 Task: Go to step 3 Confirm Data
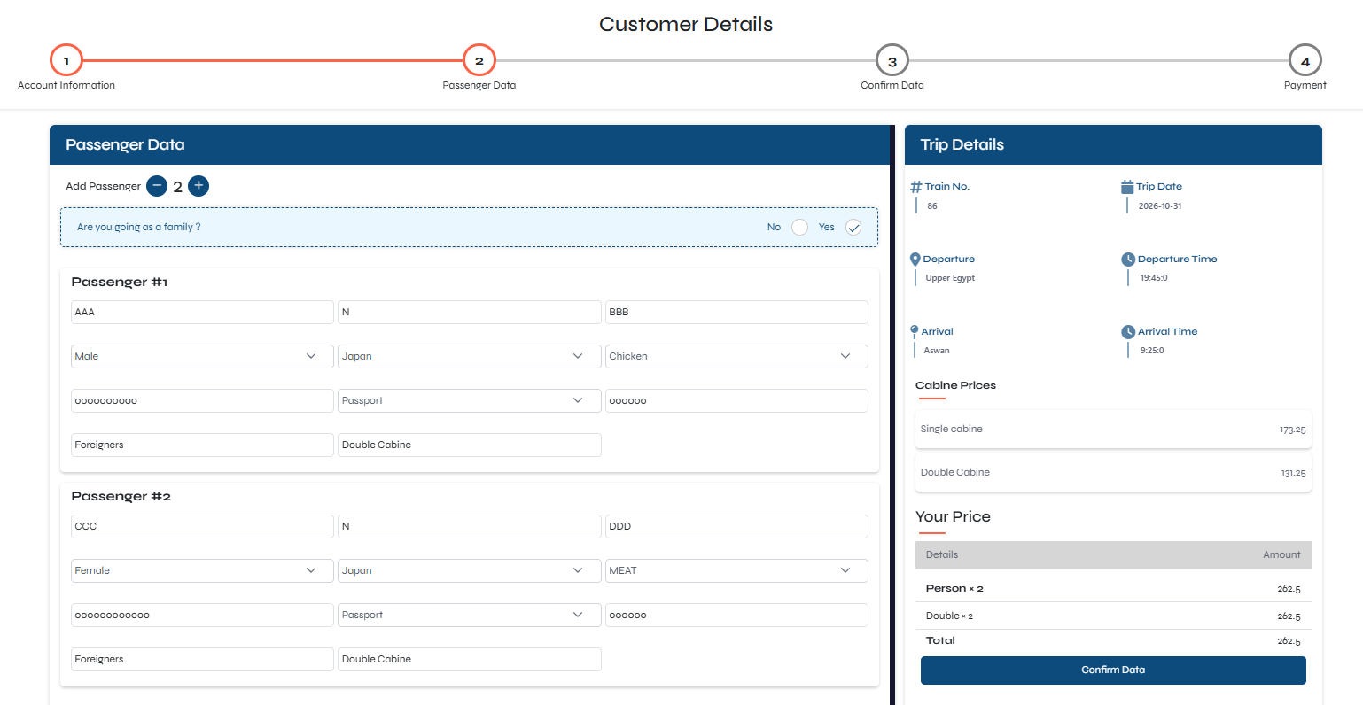892,61
